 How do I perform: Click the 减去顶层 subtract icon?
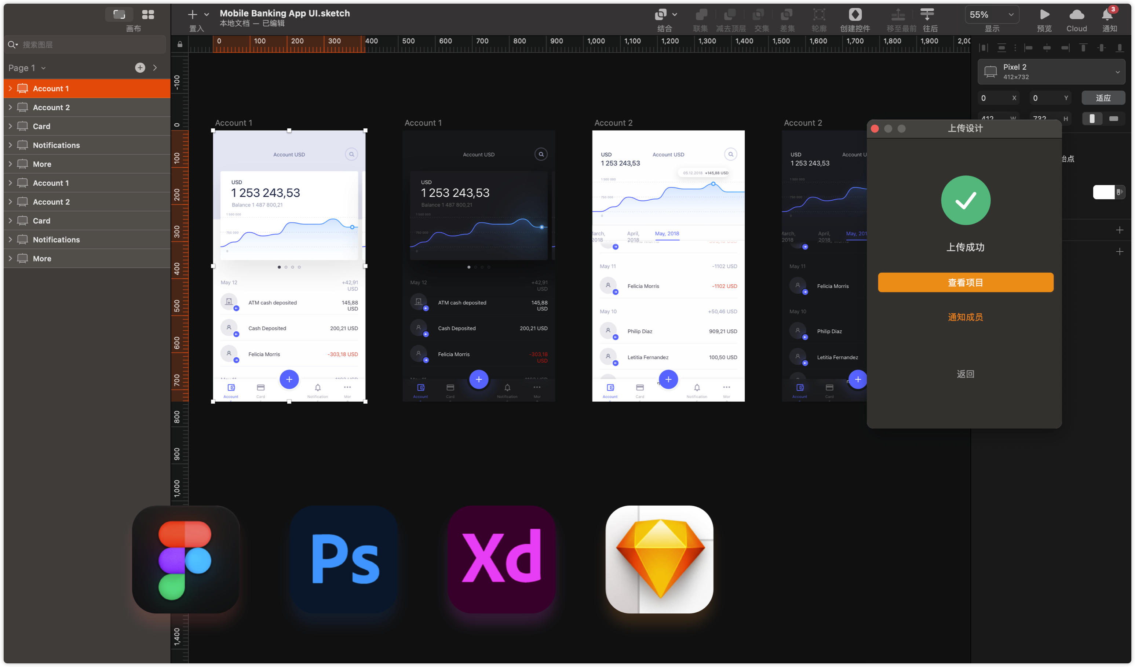[x=730, y=14]
